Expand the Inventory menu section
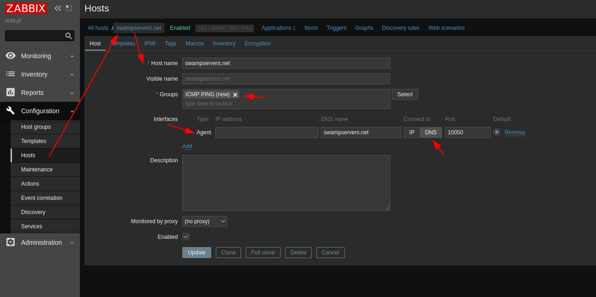Viewport: 596px width, 297px height. pyautogui.click(x=40, y=74)
